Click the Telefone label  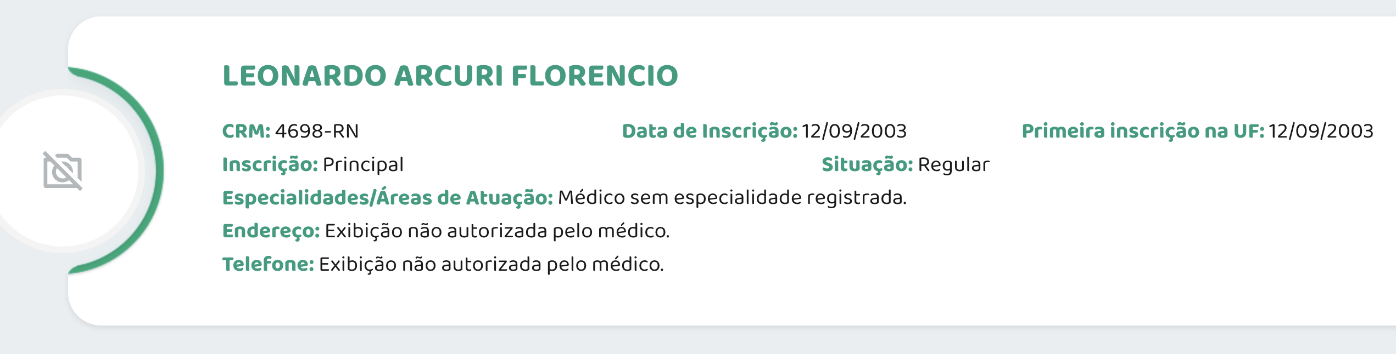point(268,265)
